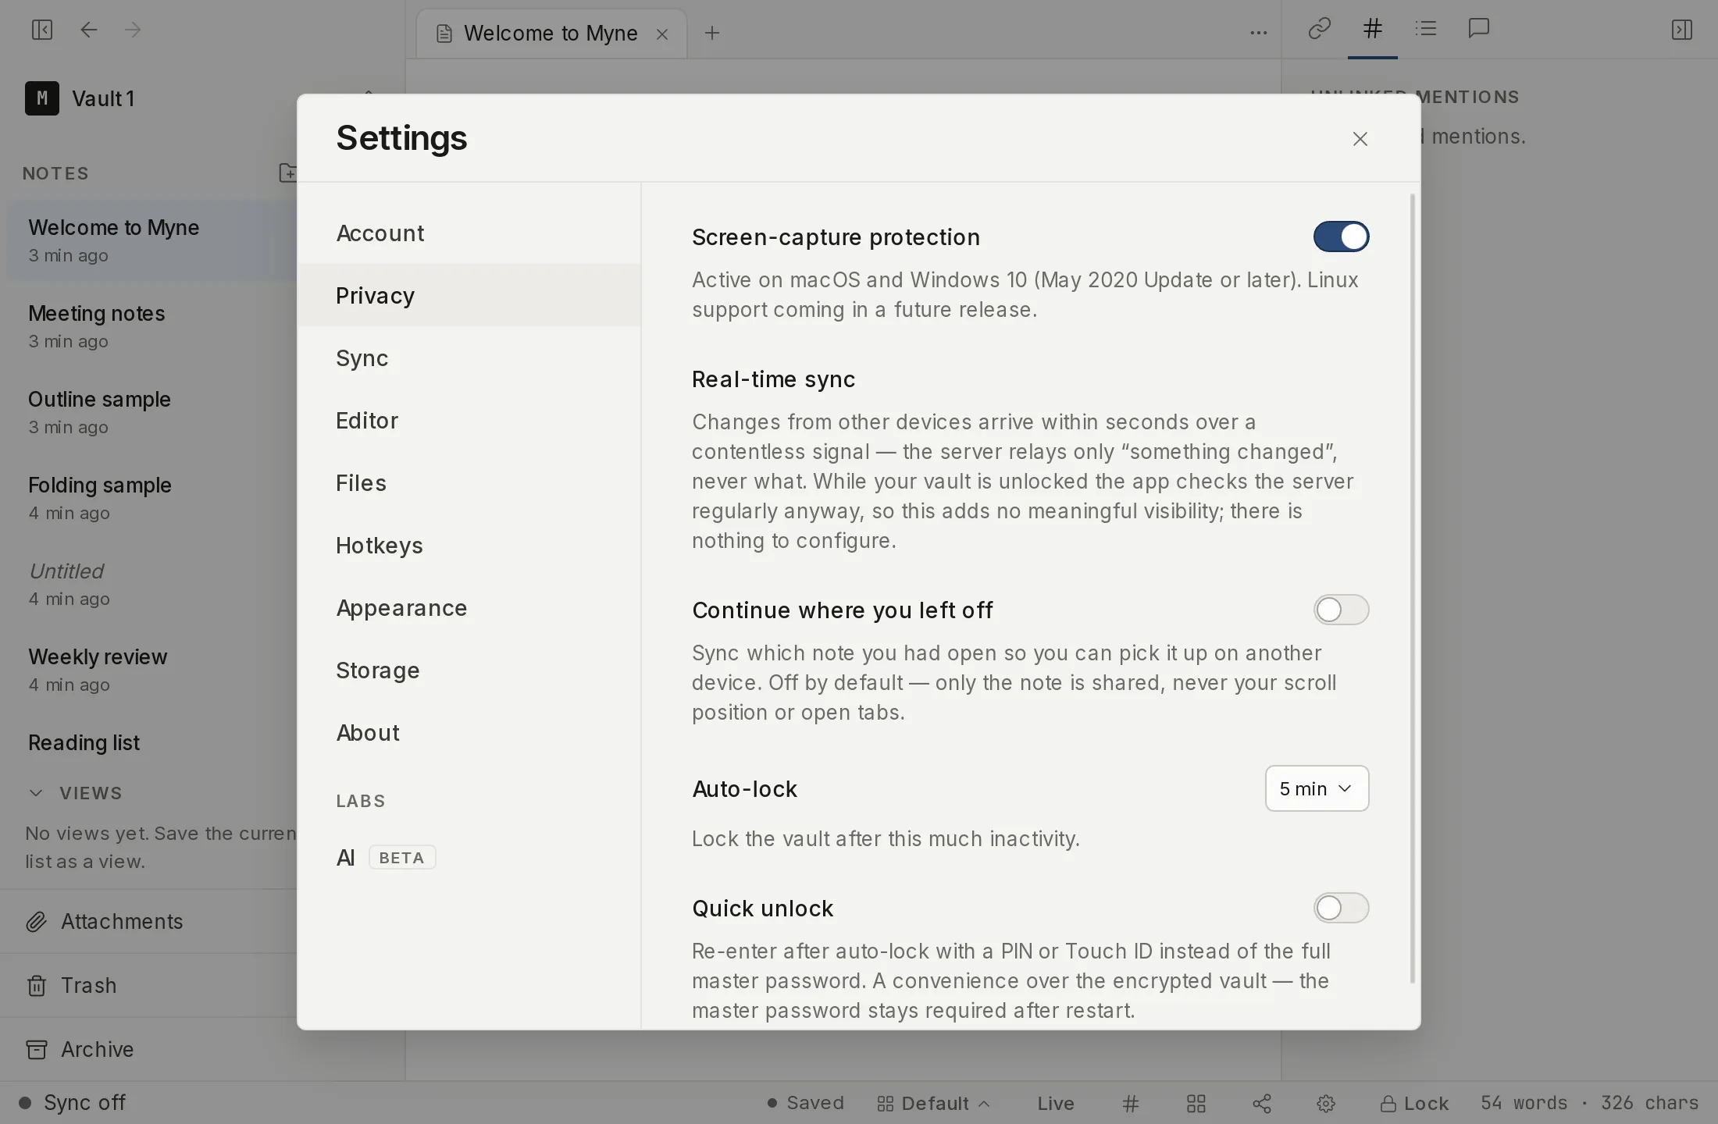The image size is (1718, 1124).
Task: Open Attachments in the sidebar
Action: pyautogui.click(x=148, y=921)
